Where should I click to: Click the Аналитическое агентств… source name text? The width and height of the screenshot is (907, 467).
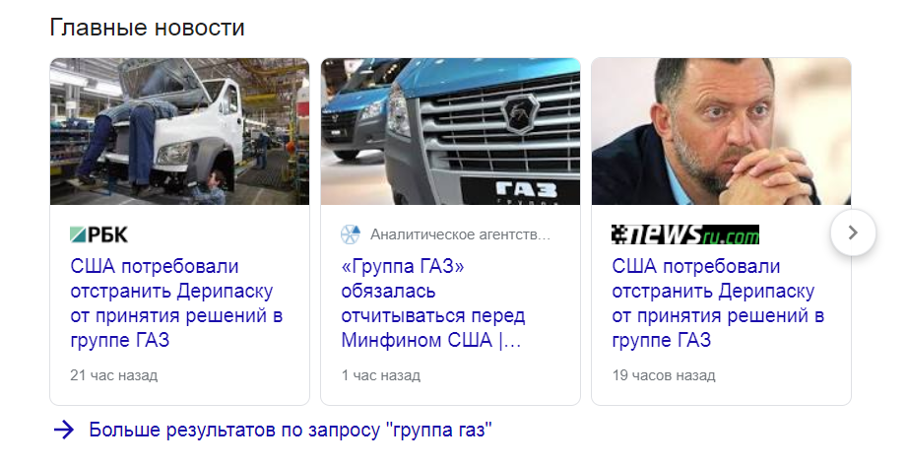461,234
